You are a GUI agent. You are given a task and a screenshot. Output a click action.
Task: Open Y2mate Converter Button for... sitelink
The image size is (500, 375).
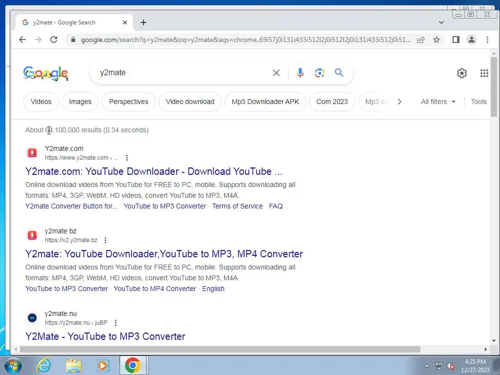click(x=71, y=207)
